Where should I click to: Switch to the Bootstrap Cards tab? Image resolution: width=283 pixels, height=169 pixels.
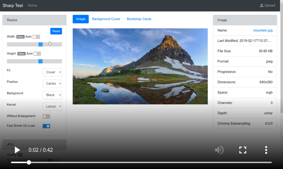(139, 19)
